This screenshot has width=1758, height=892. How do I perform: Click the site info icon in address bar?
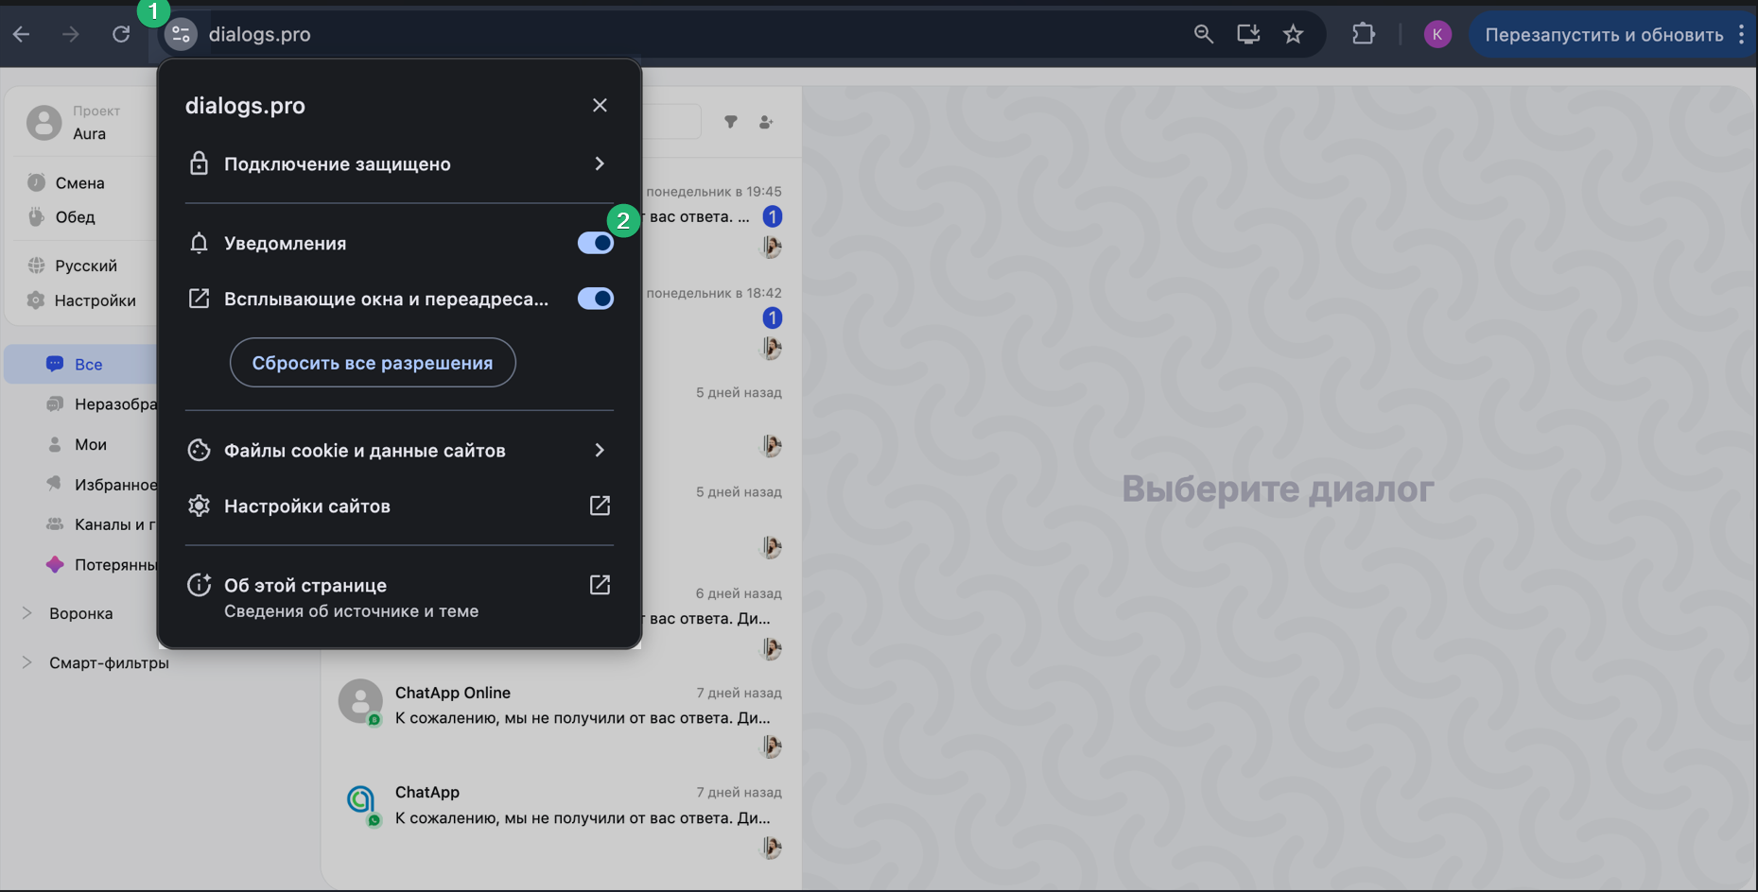[x=180, y=35]
